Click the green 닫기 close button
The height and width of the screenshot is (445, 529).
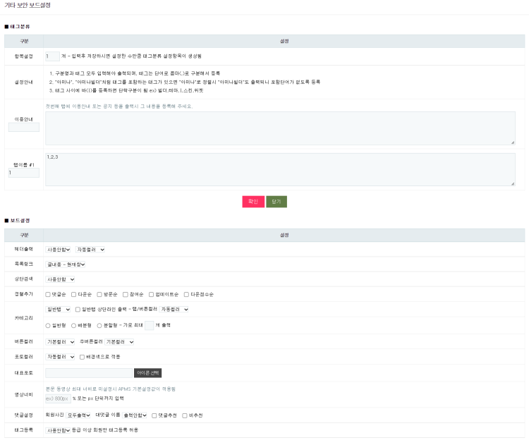click(x=276, y=202)
